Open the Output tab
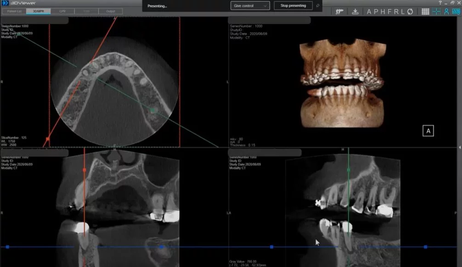Screen dimensions: 462x267 point(110,11)
